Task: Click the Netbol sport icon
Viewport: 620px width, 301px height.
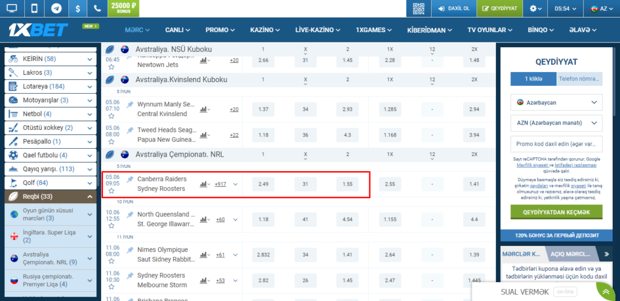Action: (13, 114)
